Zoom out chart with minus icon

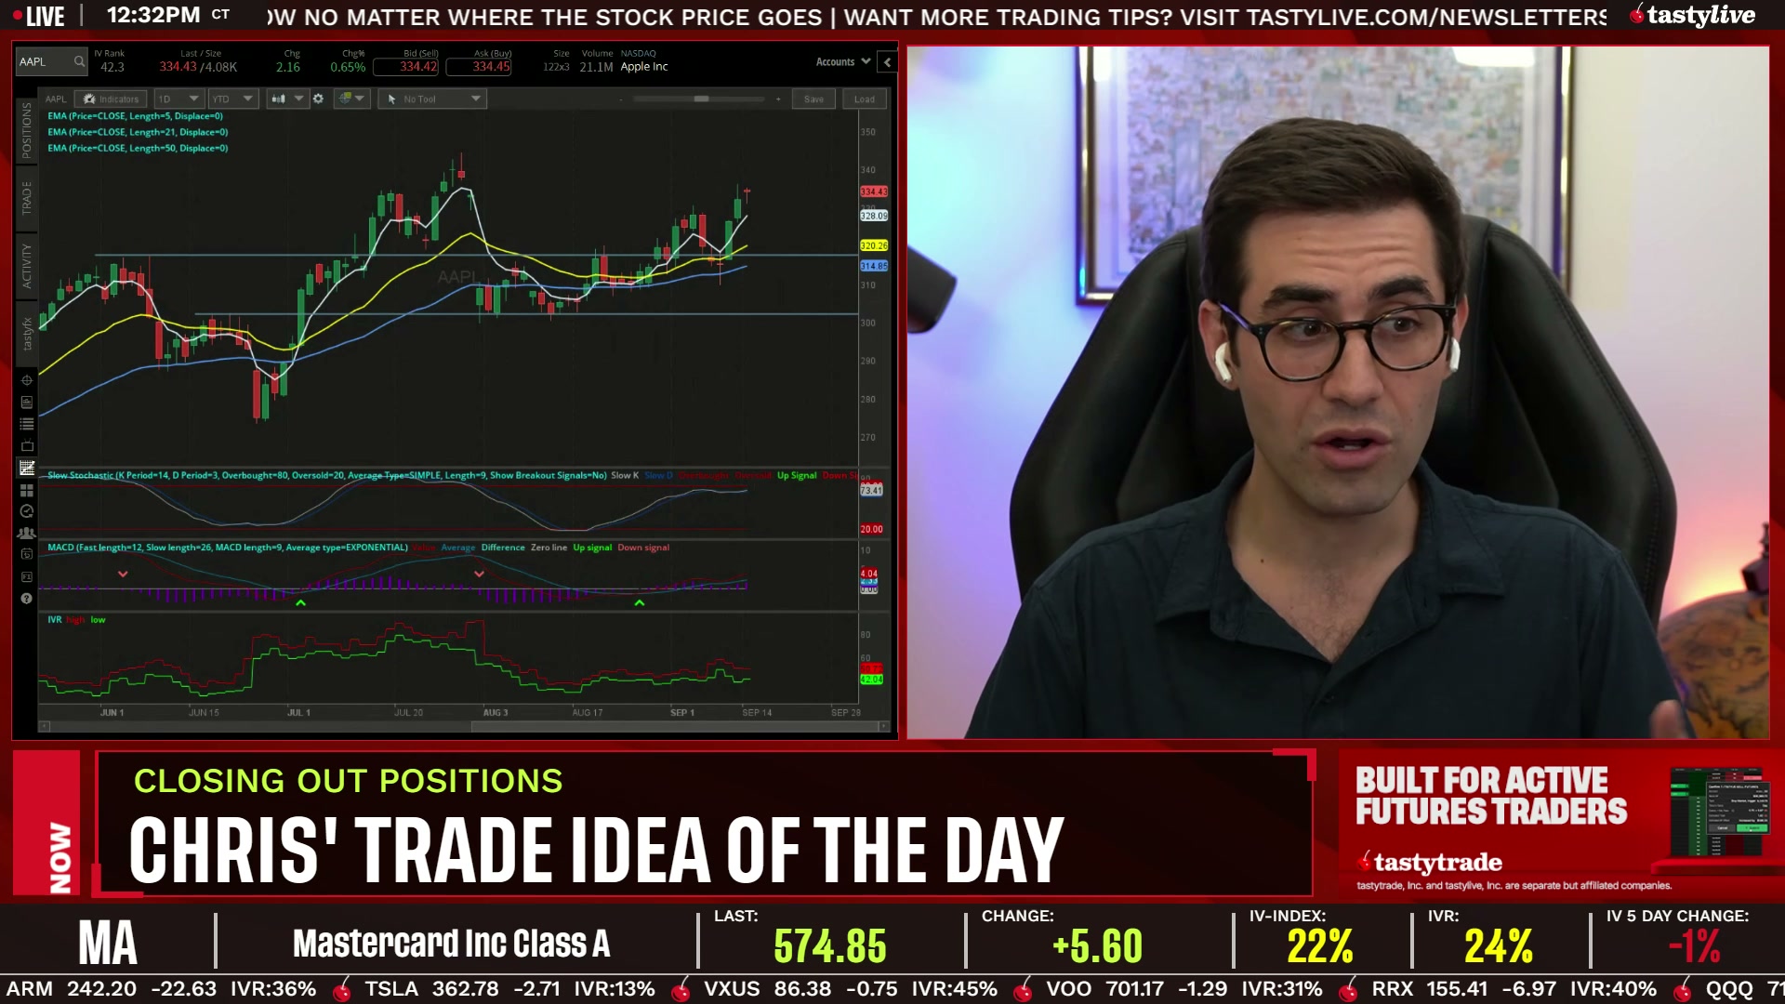621,99
